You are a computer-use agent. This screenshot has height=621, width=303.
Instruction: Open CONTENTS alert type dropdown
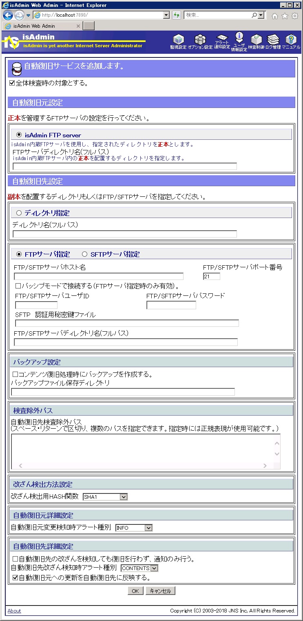point(139,568)
